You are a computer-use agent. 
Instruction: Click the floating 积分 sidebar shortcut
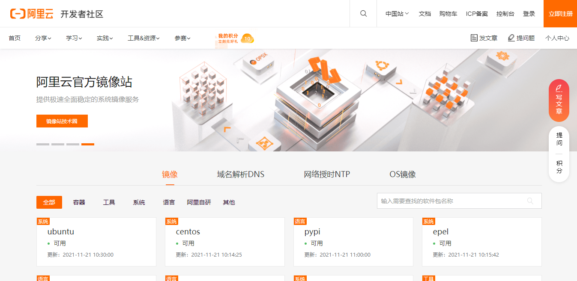point(559,164)
